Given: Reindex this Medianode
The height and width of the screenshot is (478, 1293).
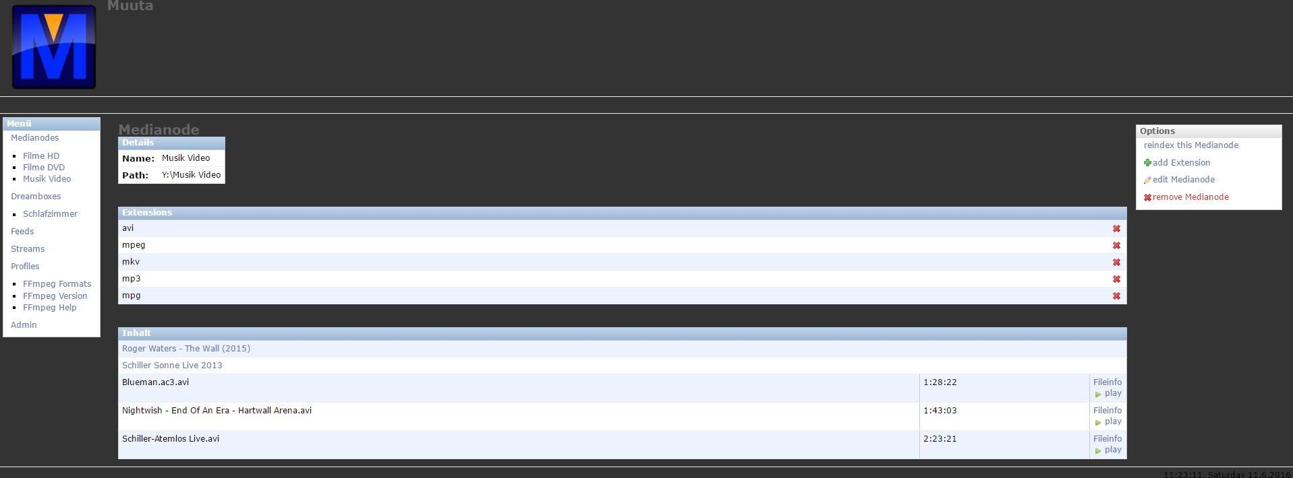Looking at the screenshot, I should click(1191, 145).
